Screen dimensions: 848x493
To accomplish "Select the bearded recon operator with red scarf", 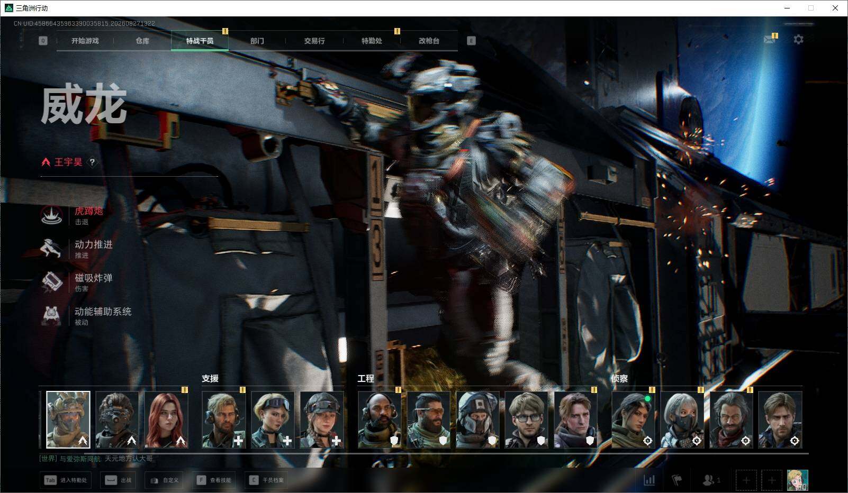I will click(731, 419).
